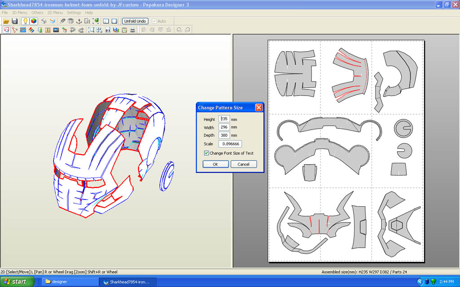Click the 2:44 PM taskbar clock
This screenshot has width=460, height=287.
coord(447,282)
